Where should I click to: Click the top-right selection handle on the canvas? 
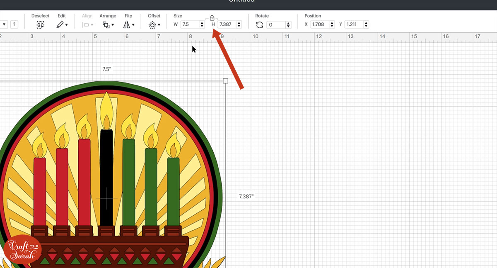pyautogui.click(x=226, y=81)
